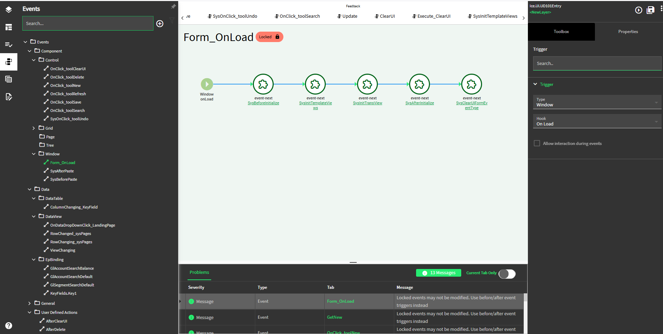Select the event-next node above SysClearUIFormEventType
Viewport: 663px width, 334px height.
coord(472,84)
